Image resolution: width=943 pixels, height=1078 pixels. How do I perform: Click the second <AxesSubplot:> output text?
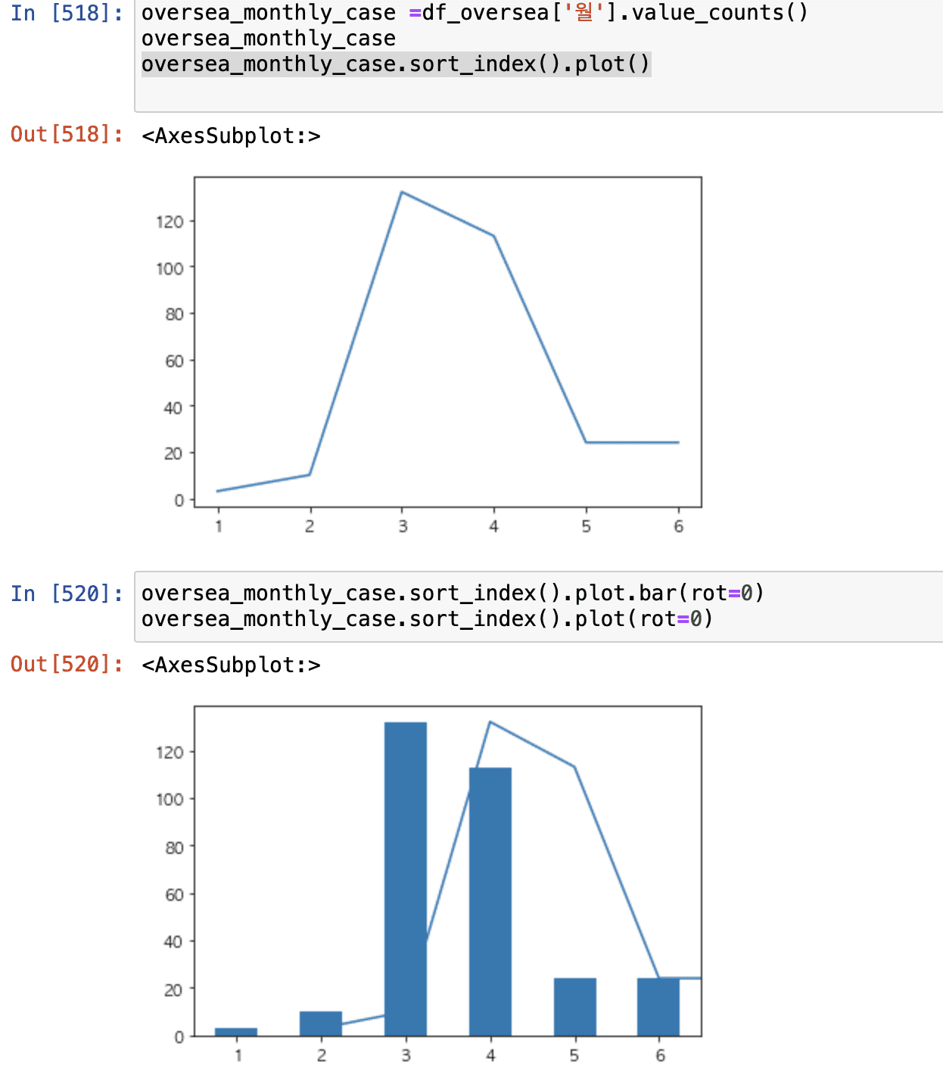[x=231, y=665]
